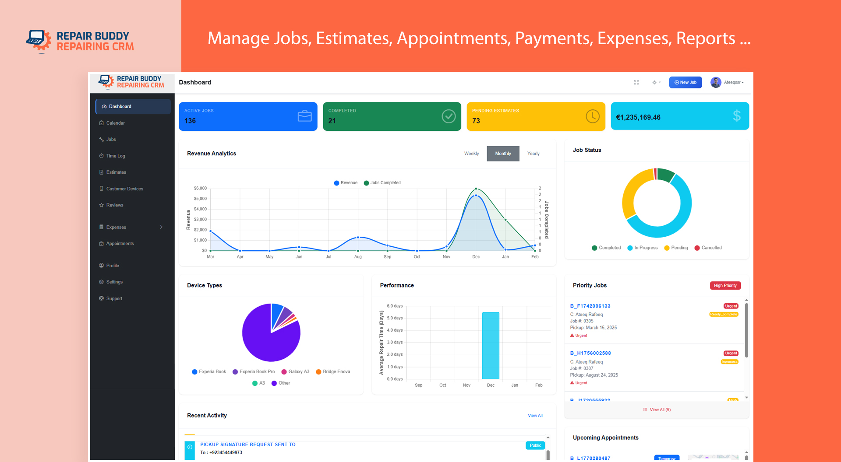Click the €1,235,169.46 total
The height and width of the screenshot is (462, 841).
(638, 117)
